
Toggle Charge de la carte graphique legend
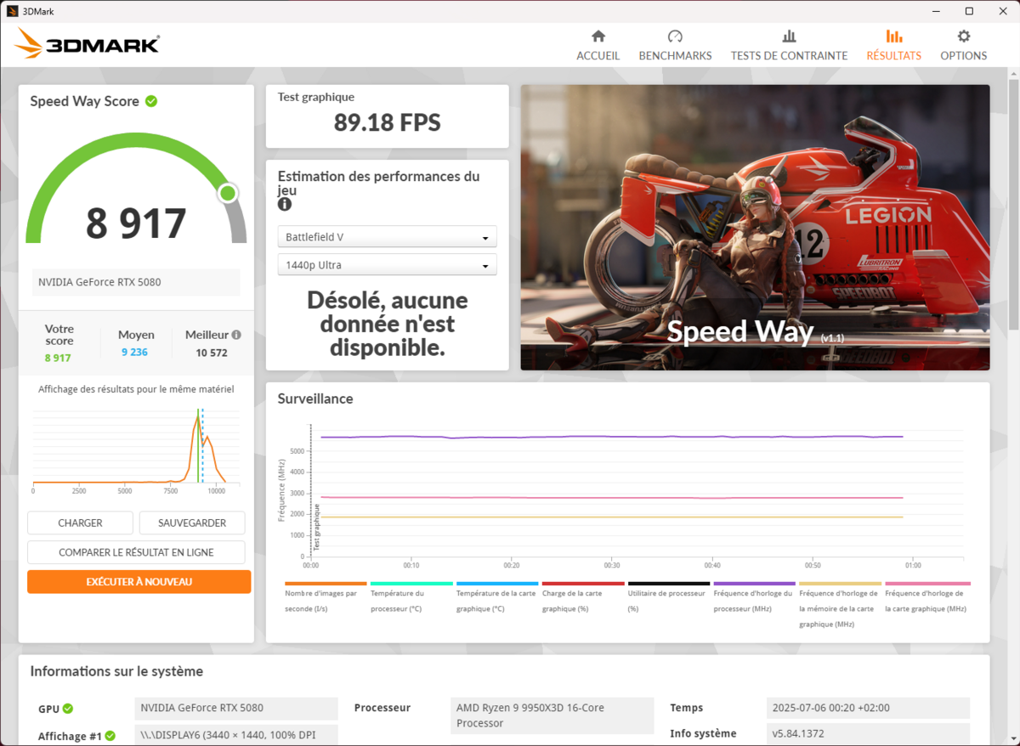[x=583, y=597]
